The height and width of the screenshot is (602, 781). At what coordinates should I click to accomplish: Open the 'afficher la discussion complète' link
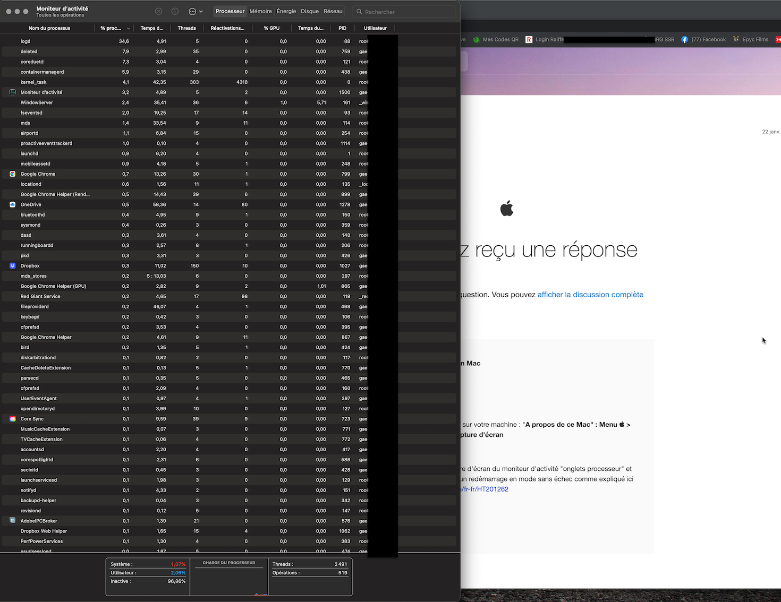click(590, 295)
